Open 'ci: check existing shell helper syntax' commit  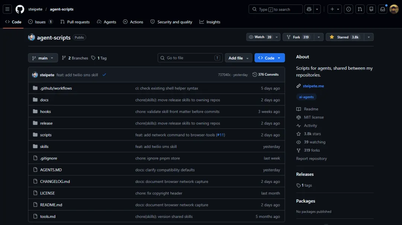pyautogui.click(x=167, y=88)
